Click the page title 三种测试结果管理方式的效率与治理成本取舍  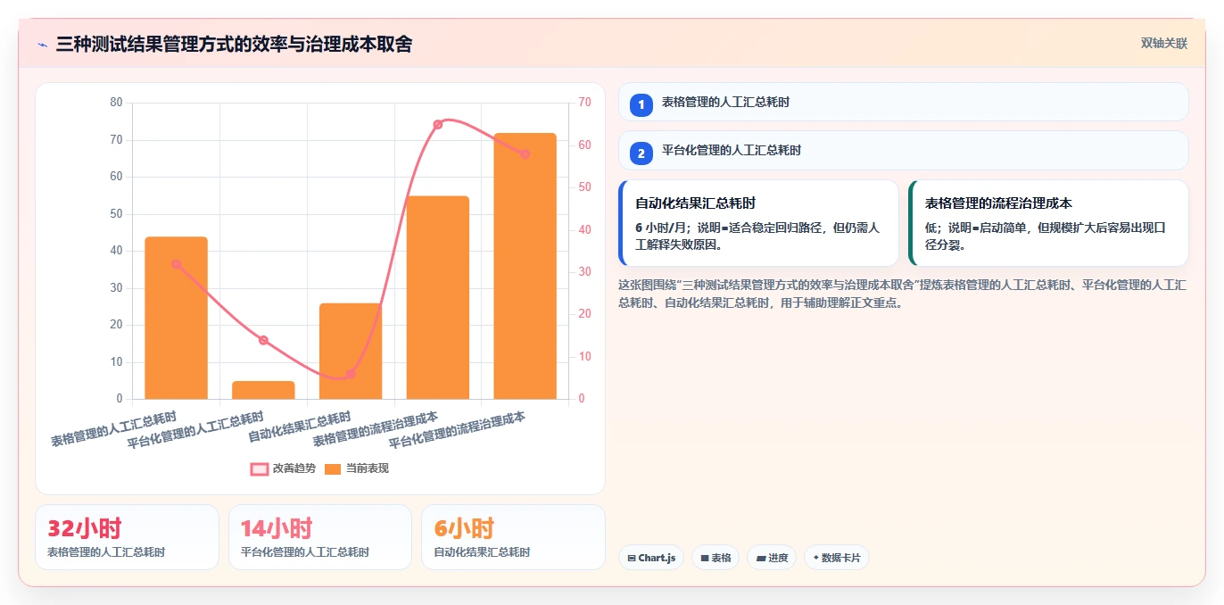click(234, 44)
